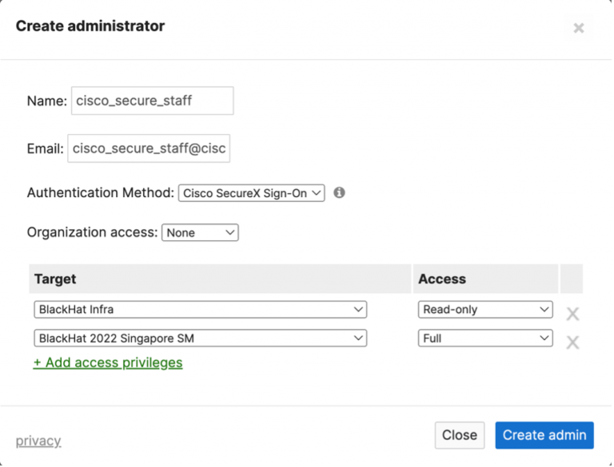614x467 pixels.
Task: Click the Access column header
Action: click(x=442, y=279)
